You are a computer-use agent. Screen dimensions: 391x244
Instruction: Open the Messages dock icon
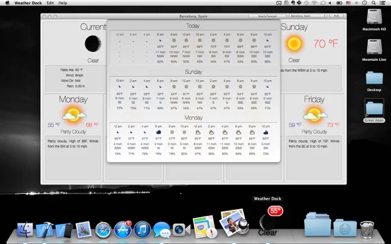coord(162,230)
